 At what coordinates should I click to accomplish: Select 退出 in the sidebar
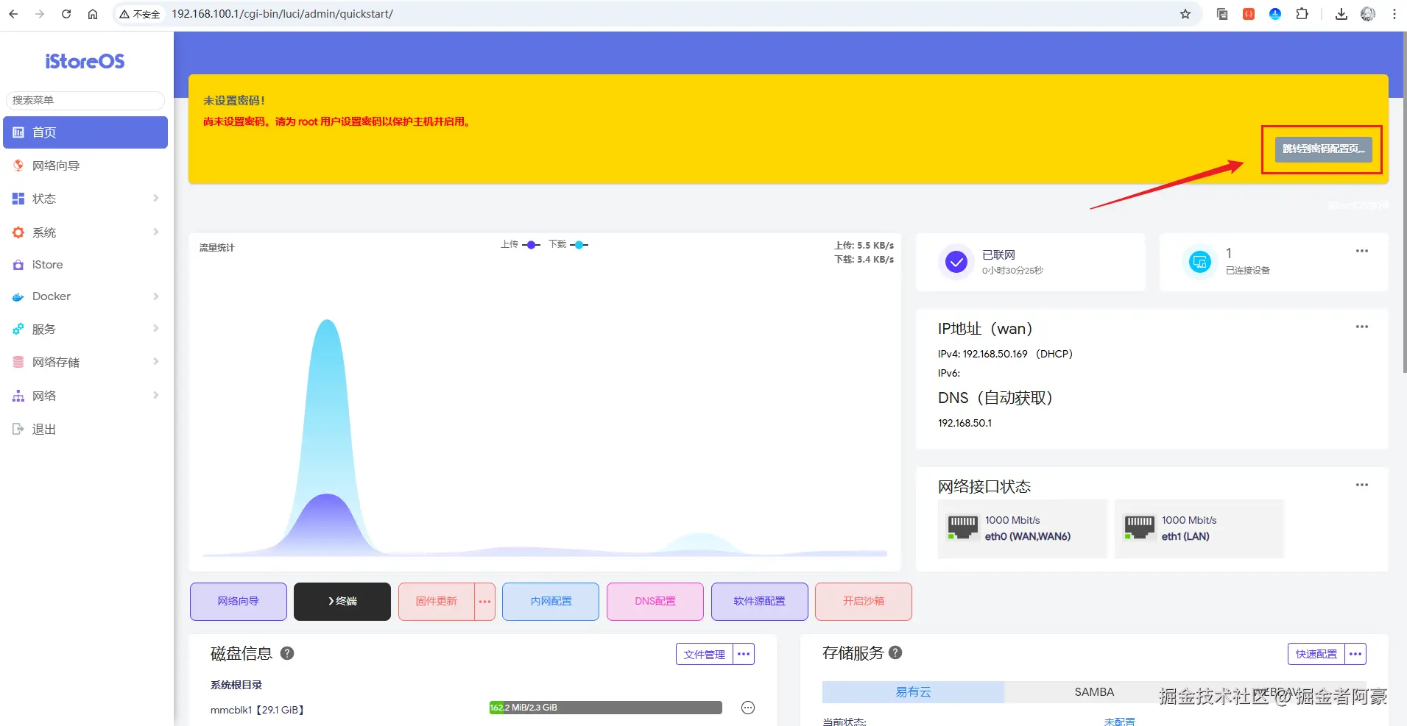coord(85,429)
